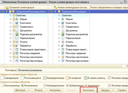This screenshot has height=93, width=128.
Task: Click the horizontal scrollbar left arrow
Action: point(2,66)
